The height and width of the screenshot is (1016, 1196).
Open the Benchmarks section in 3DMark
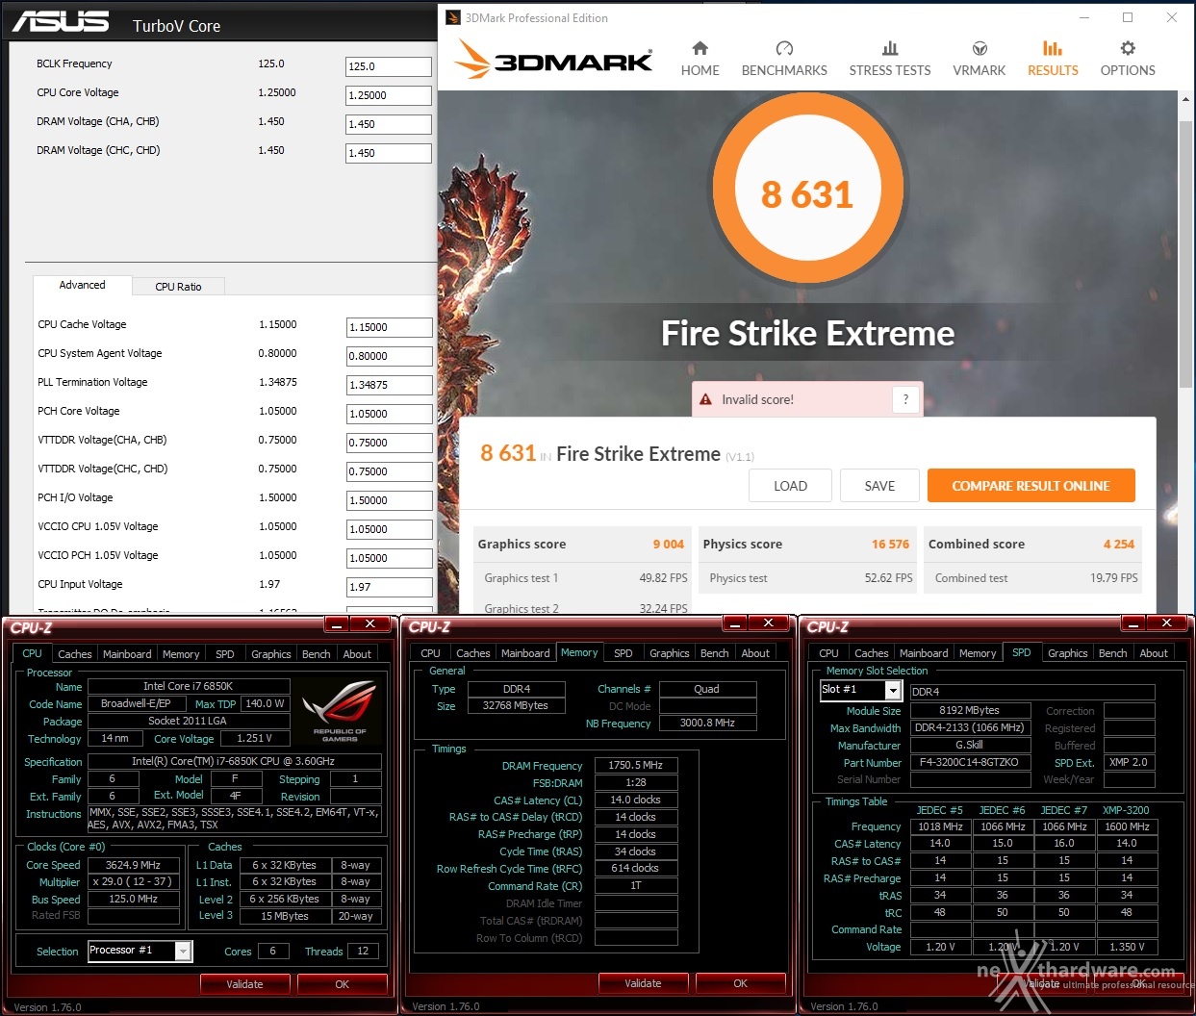click(x=784, y=59)
